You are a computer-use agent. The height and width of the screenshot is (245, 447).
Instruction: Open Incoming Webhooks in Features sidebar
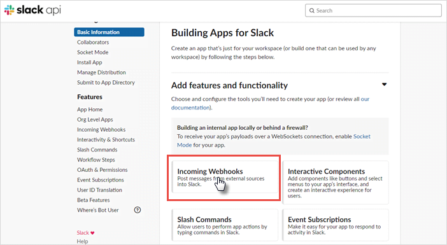coord(101,130)
